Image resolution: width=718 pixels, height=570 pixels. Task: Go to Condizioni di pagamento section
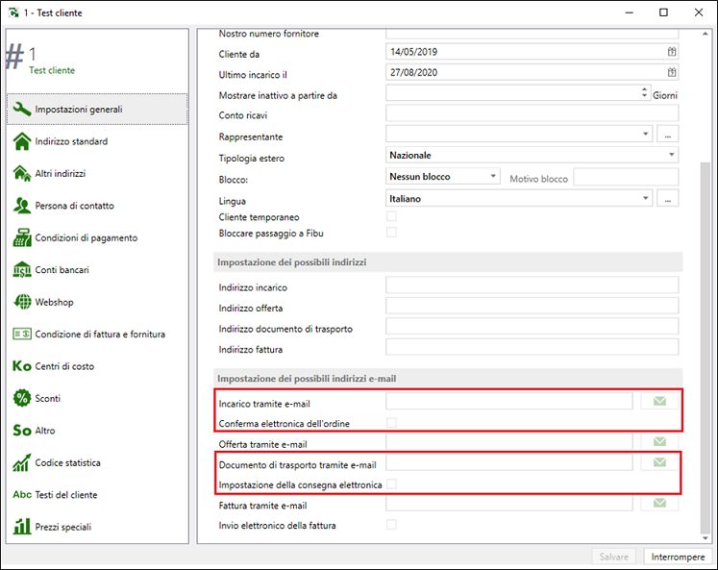97,237
